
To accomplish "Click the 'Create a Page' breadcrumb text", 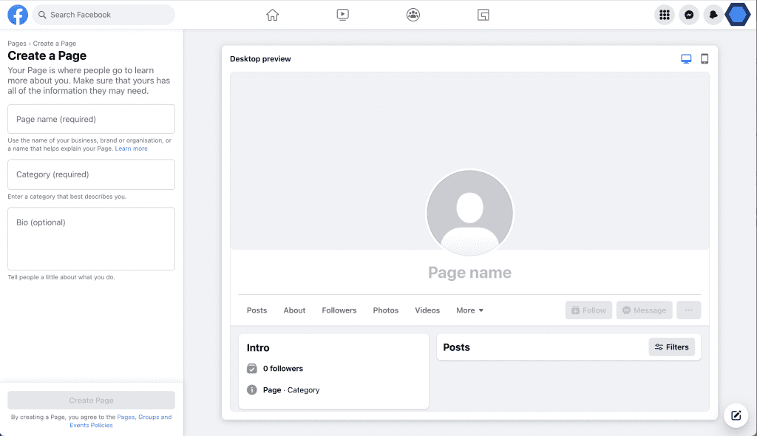I will [x=55, y=44].
